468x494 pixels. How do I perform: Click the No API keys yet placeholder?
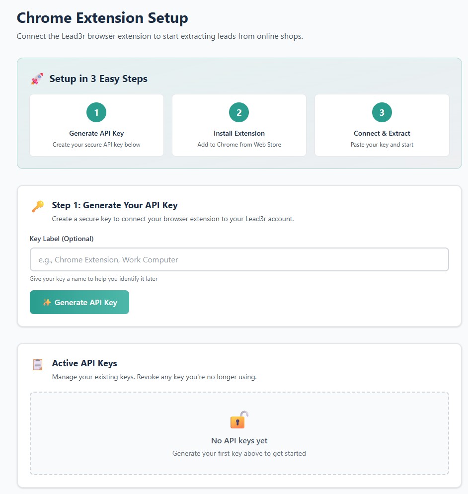(239, 441)
